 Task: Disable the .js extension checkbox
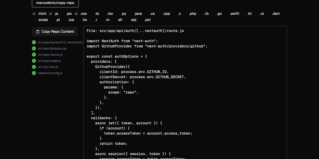point(50,14)
